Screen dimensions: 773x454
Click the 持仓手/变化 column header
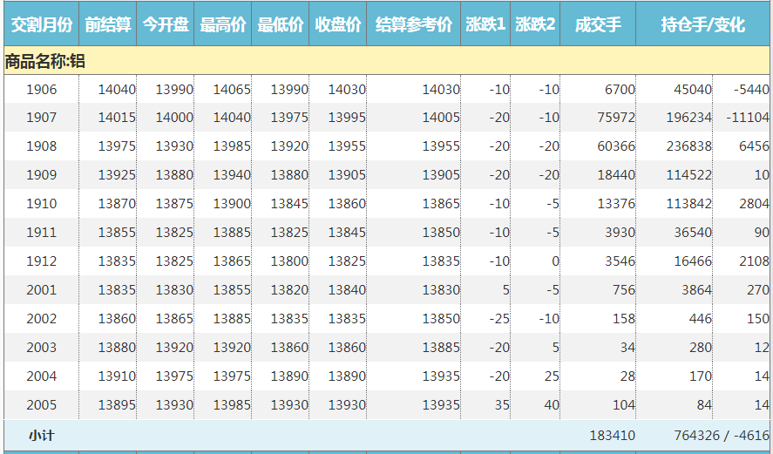(702, 25)
